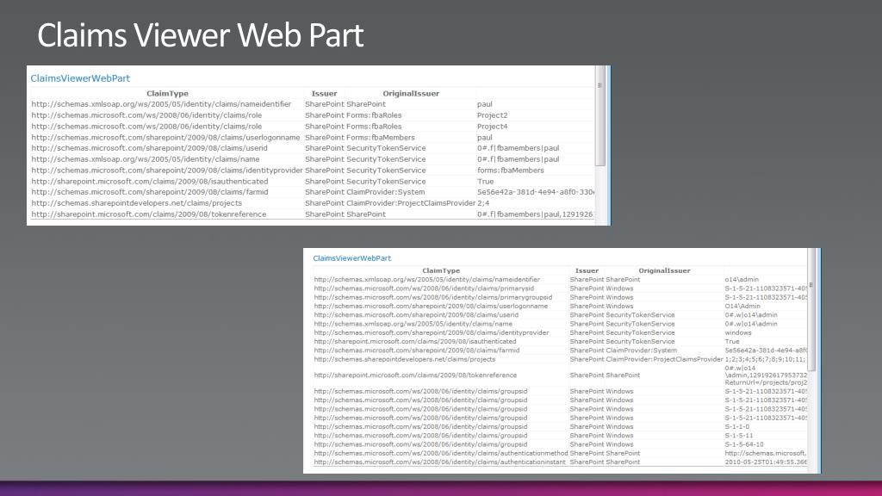Select the timestamp value 2010-05-25T01:49:55.366
882x496 pixels.
click(x=766, y=462)
